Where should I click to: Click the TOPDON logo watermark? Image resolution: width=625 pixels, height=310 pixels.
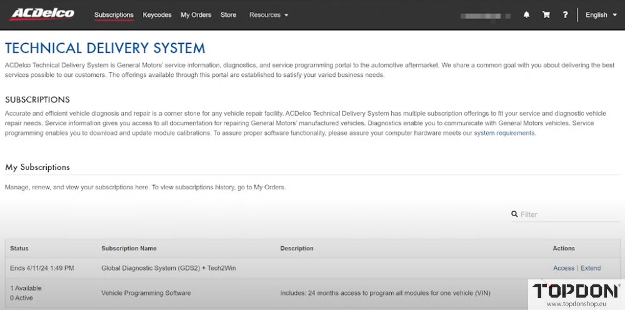576,291
